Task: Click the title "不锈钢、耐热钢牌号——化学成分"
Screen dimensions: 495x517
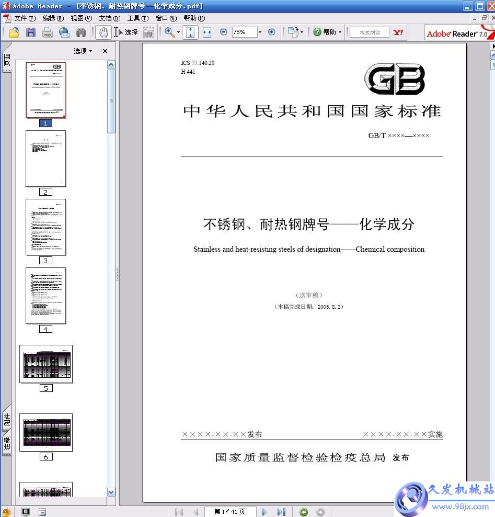Action: 309,224
